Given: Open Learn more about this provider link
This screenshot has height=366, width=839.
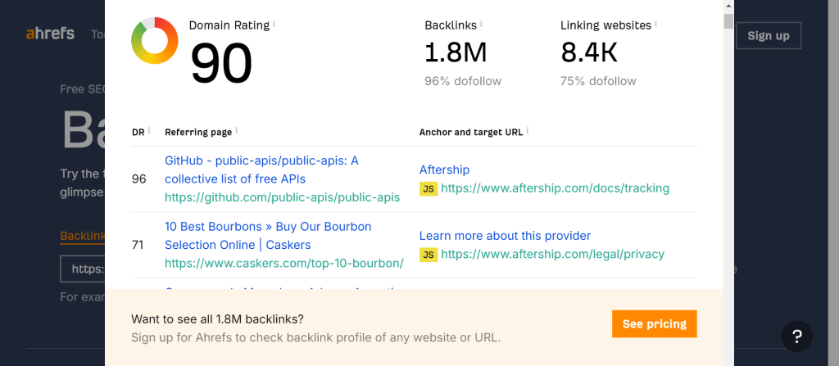Looking at the screenshot, I should click(x=505, y=236).
